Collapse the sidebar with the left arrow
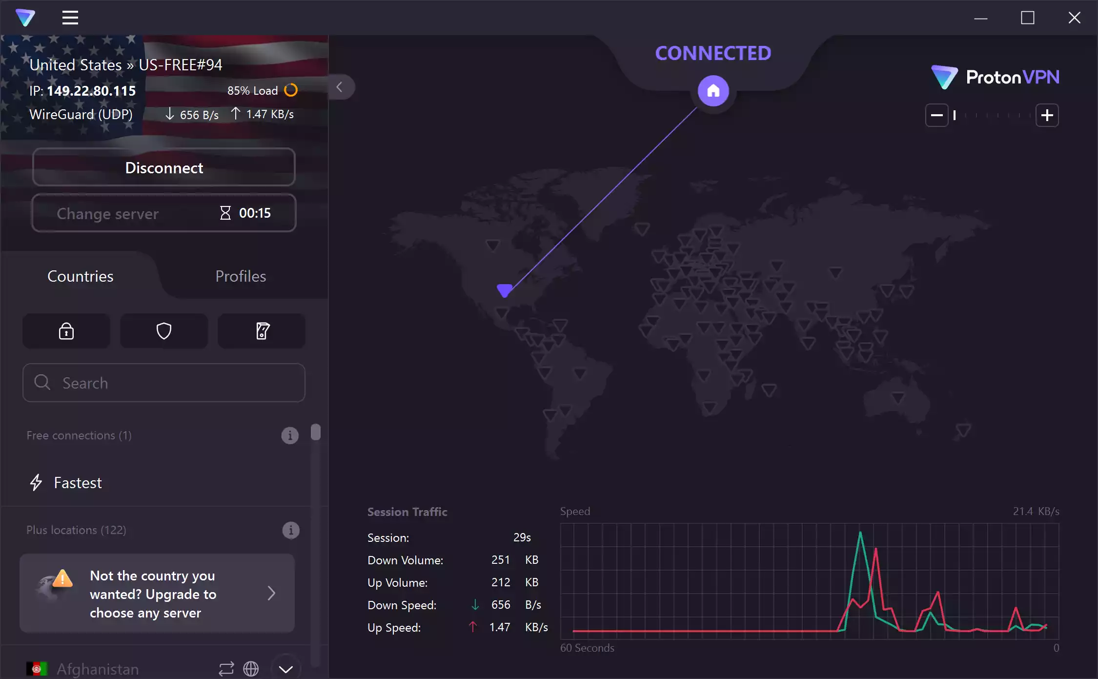The height and width of the screenshot is (679, 1098). tap(340, 87)
